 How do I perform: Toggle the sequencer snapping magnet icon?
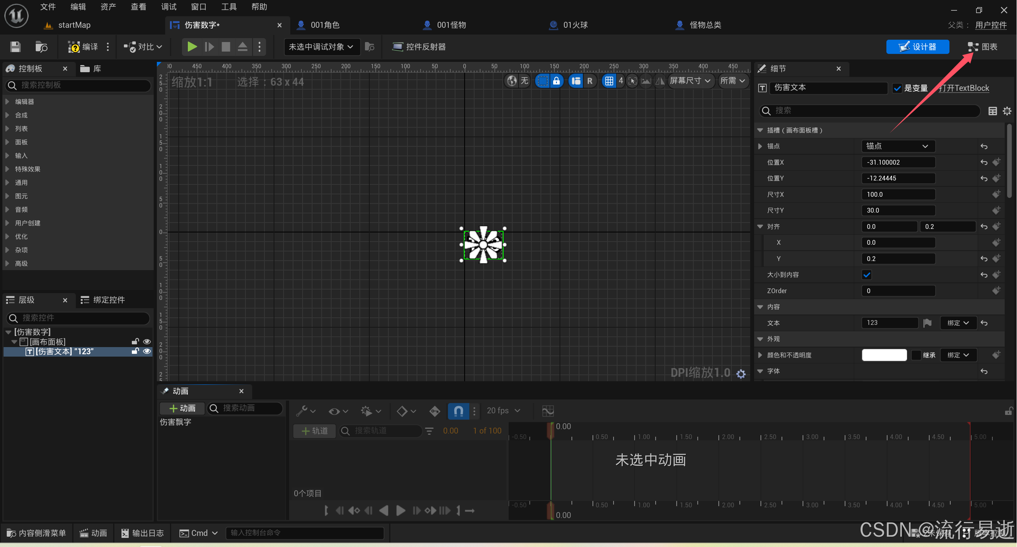[x=458, y=411]
